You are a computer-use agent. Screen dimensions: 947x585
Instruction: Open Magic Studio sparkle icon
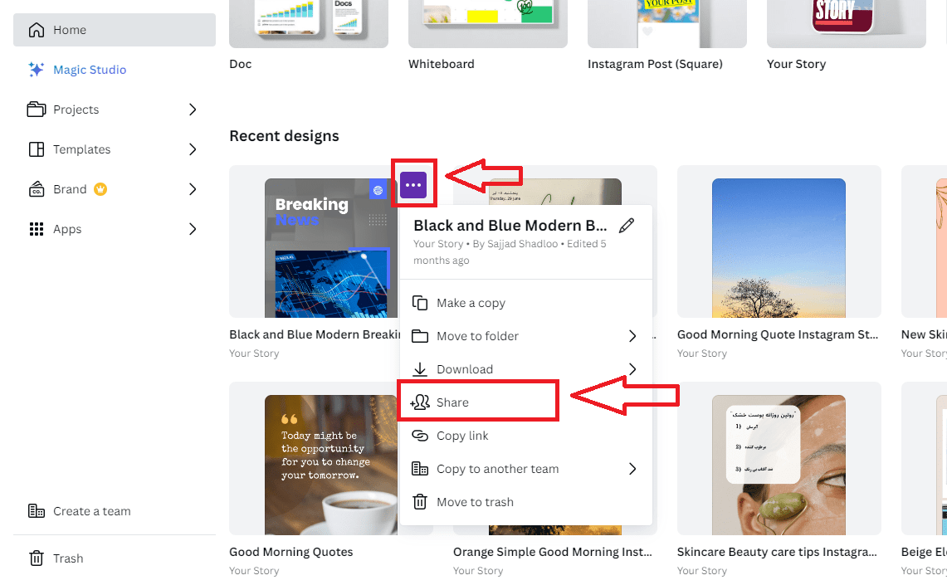tap(37, 70)
